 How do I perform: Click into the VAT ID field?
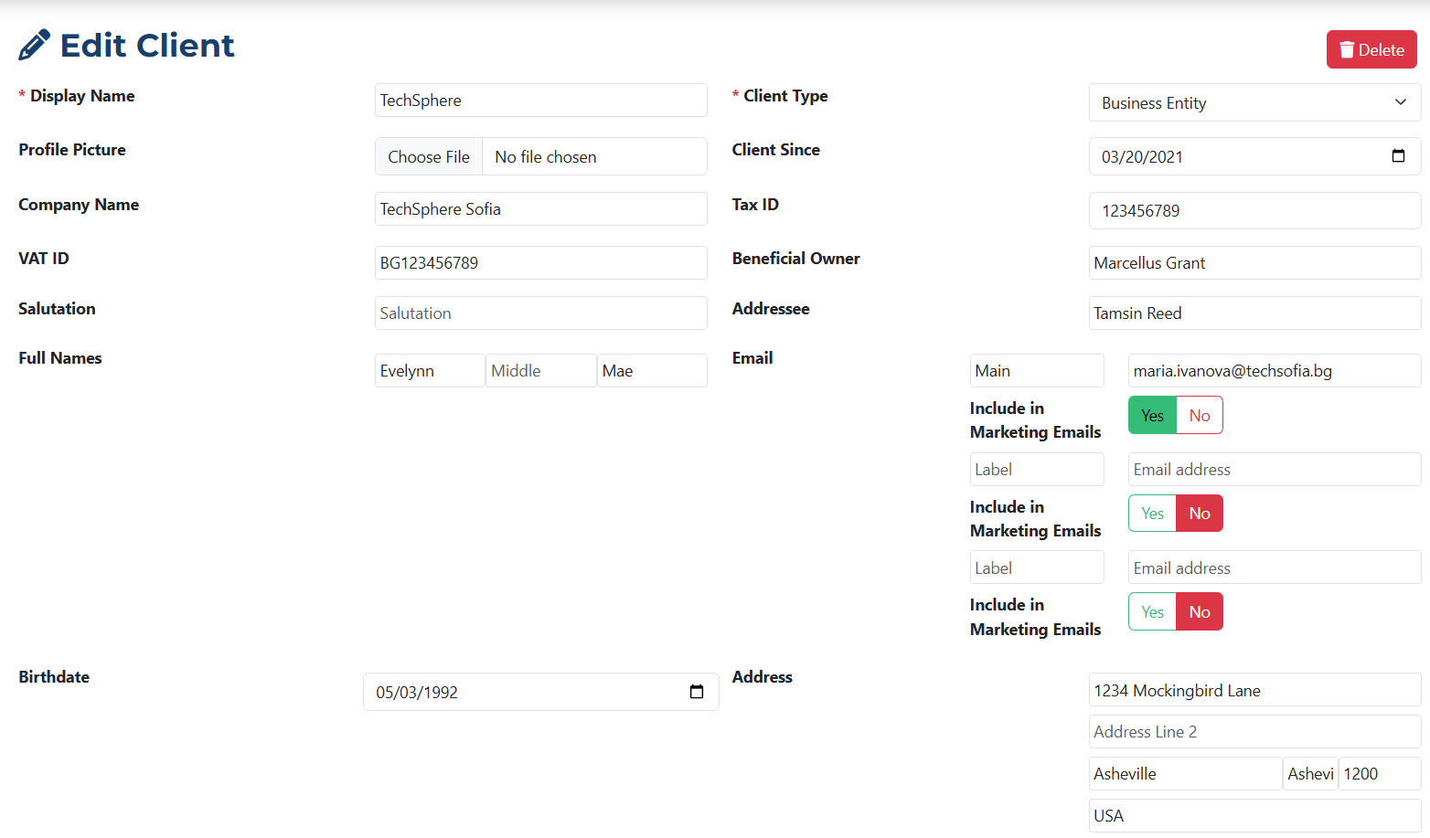pyautogui.click(x=540, y=263)
